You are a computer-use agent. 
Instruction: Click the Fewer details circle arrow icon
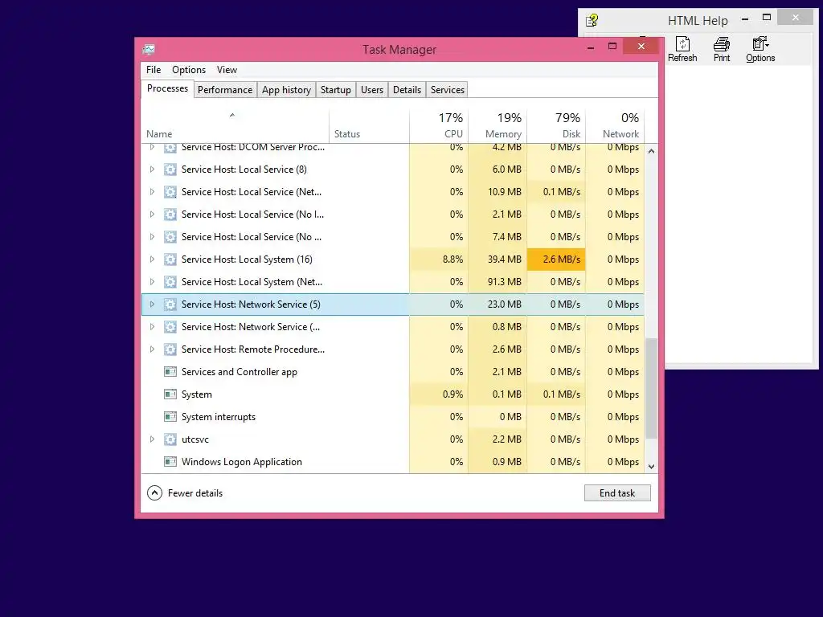(154, 492)
